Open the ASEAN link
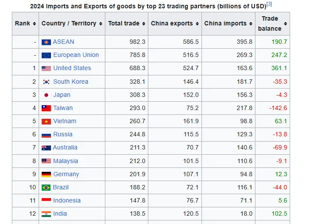Screen dimensions: 334x224 coord(64,42)
